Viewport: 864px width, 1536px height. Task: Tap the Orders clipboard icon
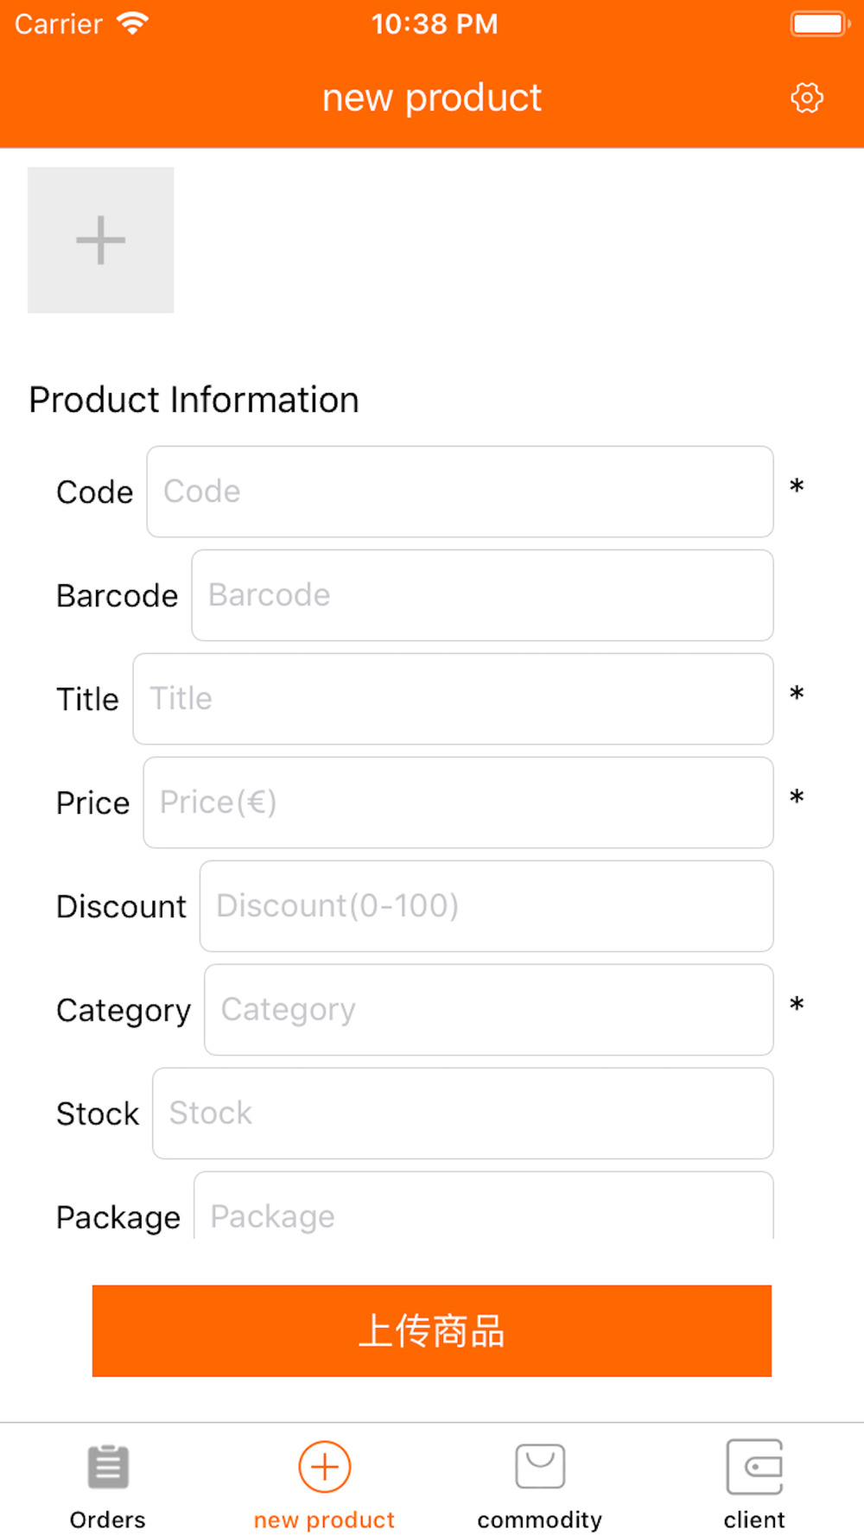pyautogui.click(x=108, y=1467)
